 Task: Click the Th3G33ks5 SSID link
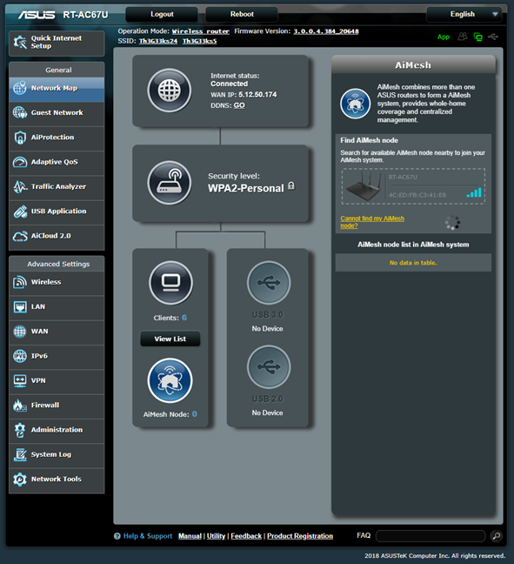tap(199, 41)
